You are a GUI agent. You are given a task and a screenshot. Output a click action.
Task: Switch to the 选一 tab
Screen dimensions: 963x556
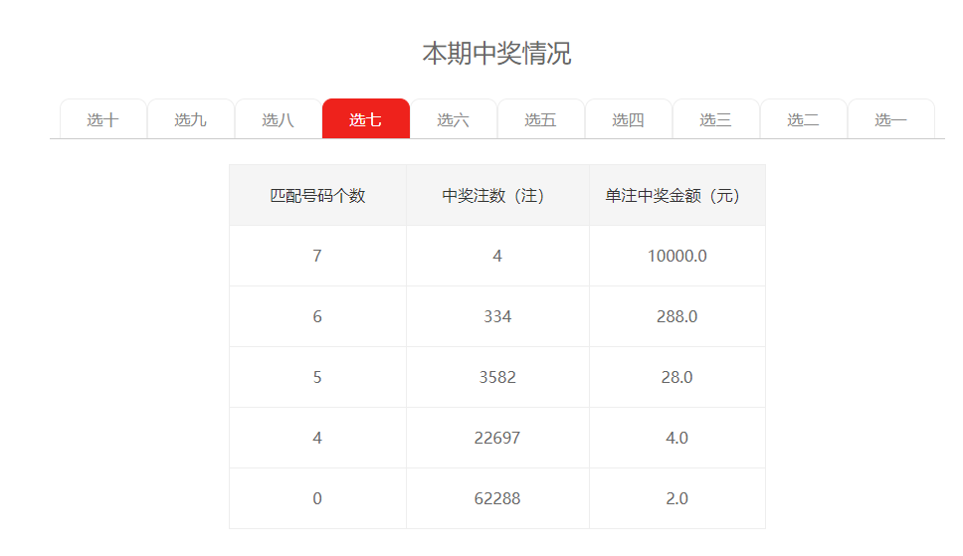(x=890, y=119)
